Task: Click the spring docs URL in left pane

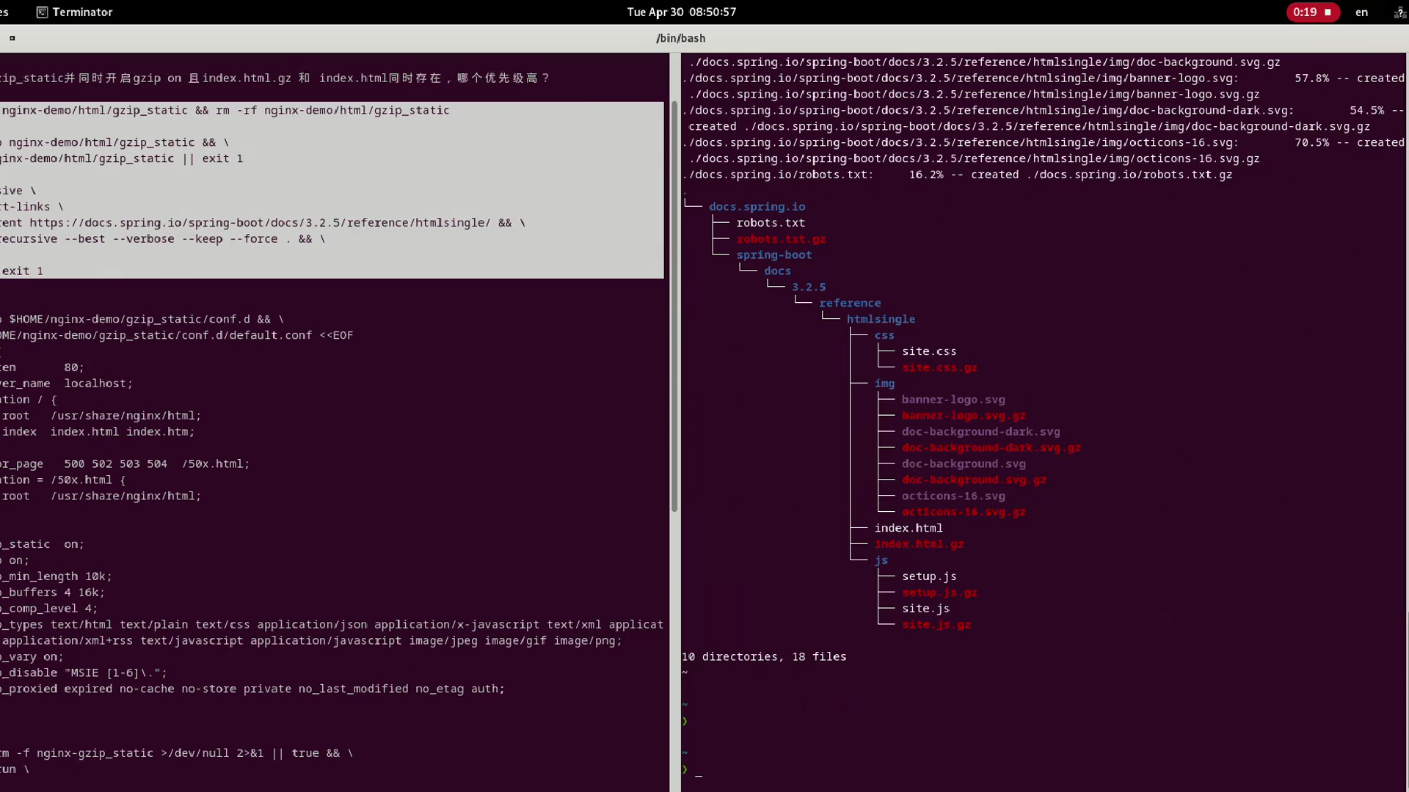Action: (260, 223)
